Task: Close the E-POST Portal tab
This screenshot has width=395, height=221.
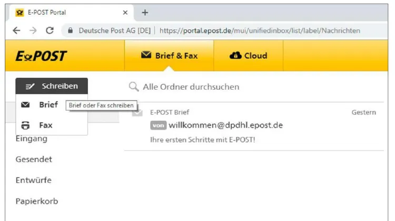Action: pyautogui.click(x=125, y=12)
